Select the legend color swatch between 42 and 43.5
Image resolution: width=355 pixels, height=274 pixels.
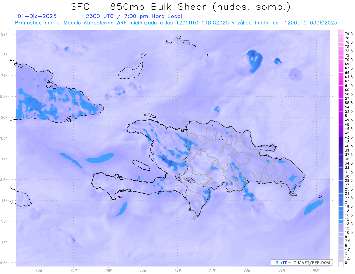tap(341, 140)
